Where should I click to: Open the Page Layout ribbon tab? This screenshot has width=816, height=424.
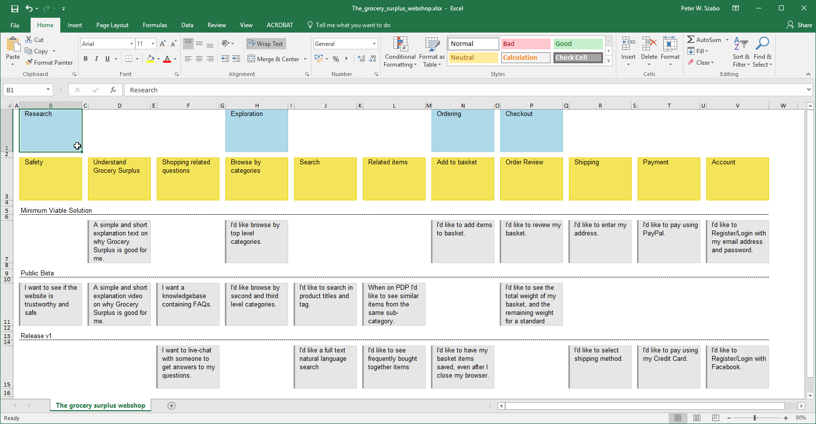point(112,25)
